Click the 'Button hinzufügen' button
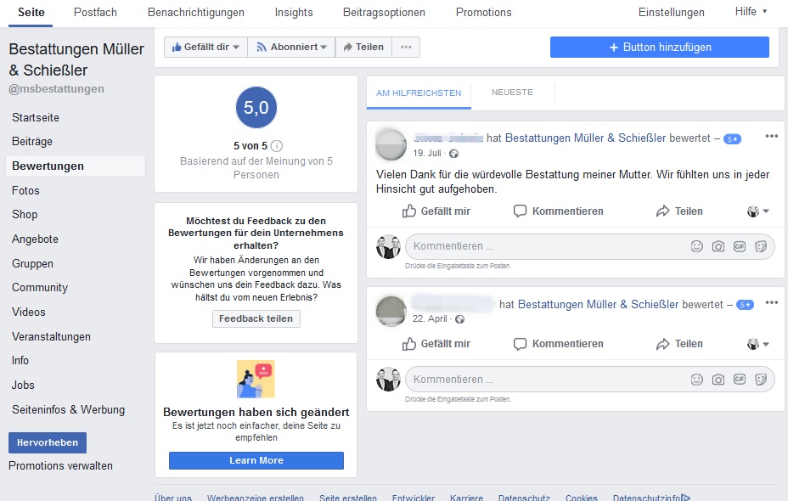 pos(659,48)
